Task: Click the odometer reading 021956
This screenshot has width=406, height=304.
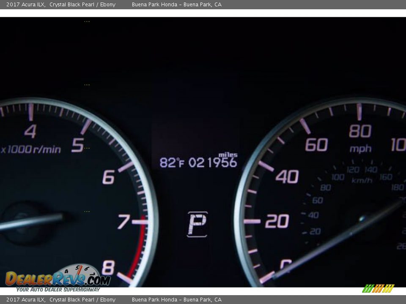Action: [213, 163]
